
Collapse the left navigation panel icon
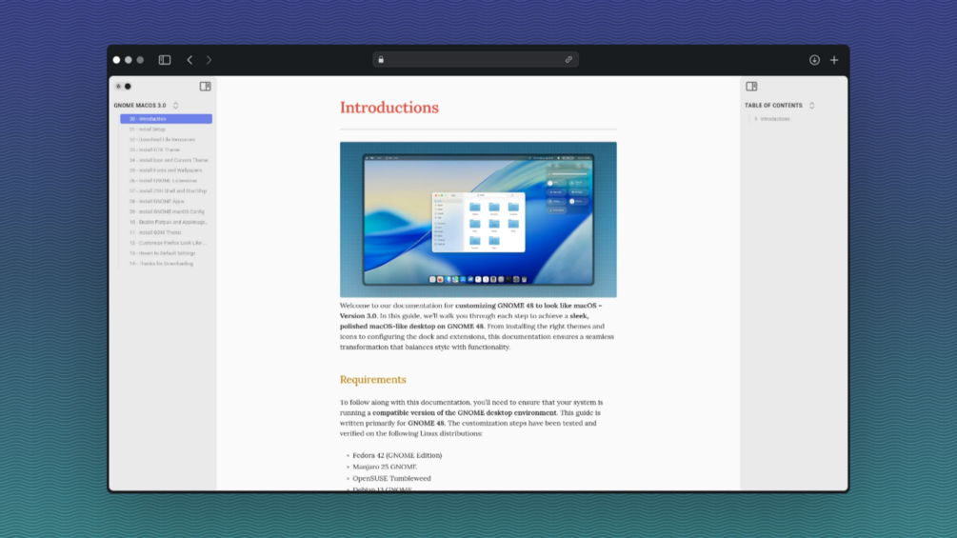coord(205,87)
